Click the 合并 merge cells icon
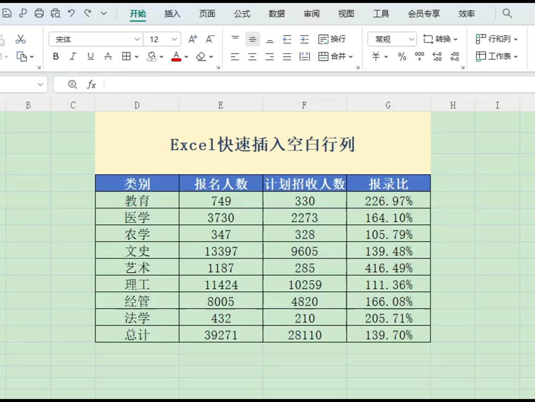The width and height of the screenshot is (535, 402). 334,57
